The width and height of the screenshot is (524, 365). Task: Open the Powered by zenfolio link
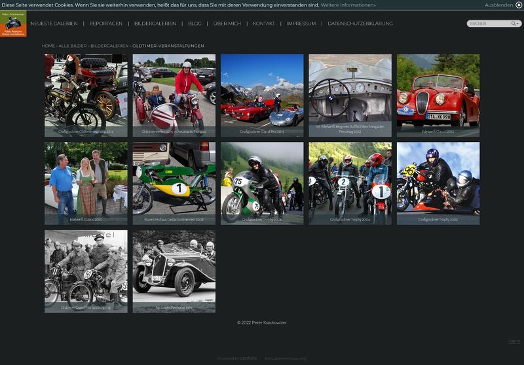click(x=237, y=358)
